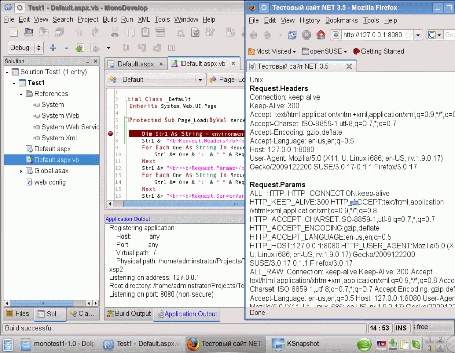Select System.Xml reference

point(59,138)
